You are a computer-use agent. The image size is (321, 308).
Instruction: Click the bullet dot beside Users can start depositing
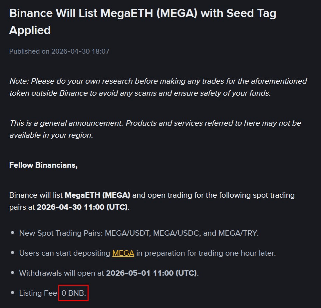pos(13,253)
